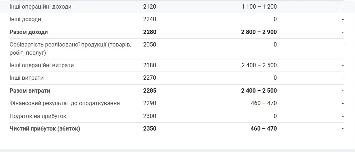This screenshot has height=152, width=355.
Task: Select the code 2270 cell
Action: click(149, 78)
